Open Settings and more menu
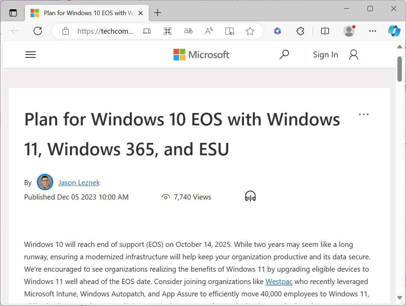406x306 pixels. [373, 31]
